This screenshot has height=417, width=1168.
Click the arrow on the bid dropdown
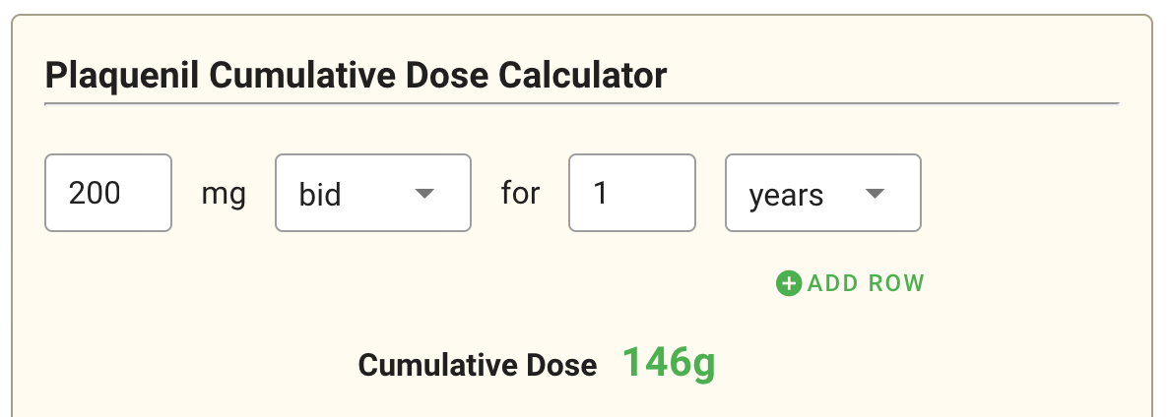(424, 193)
